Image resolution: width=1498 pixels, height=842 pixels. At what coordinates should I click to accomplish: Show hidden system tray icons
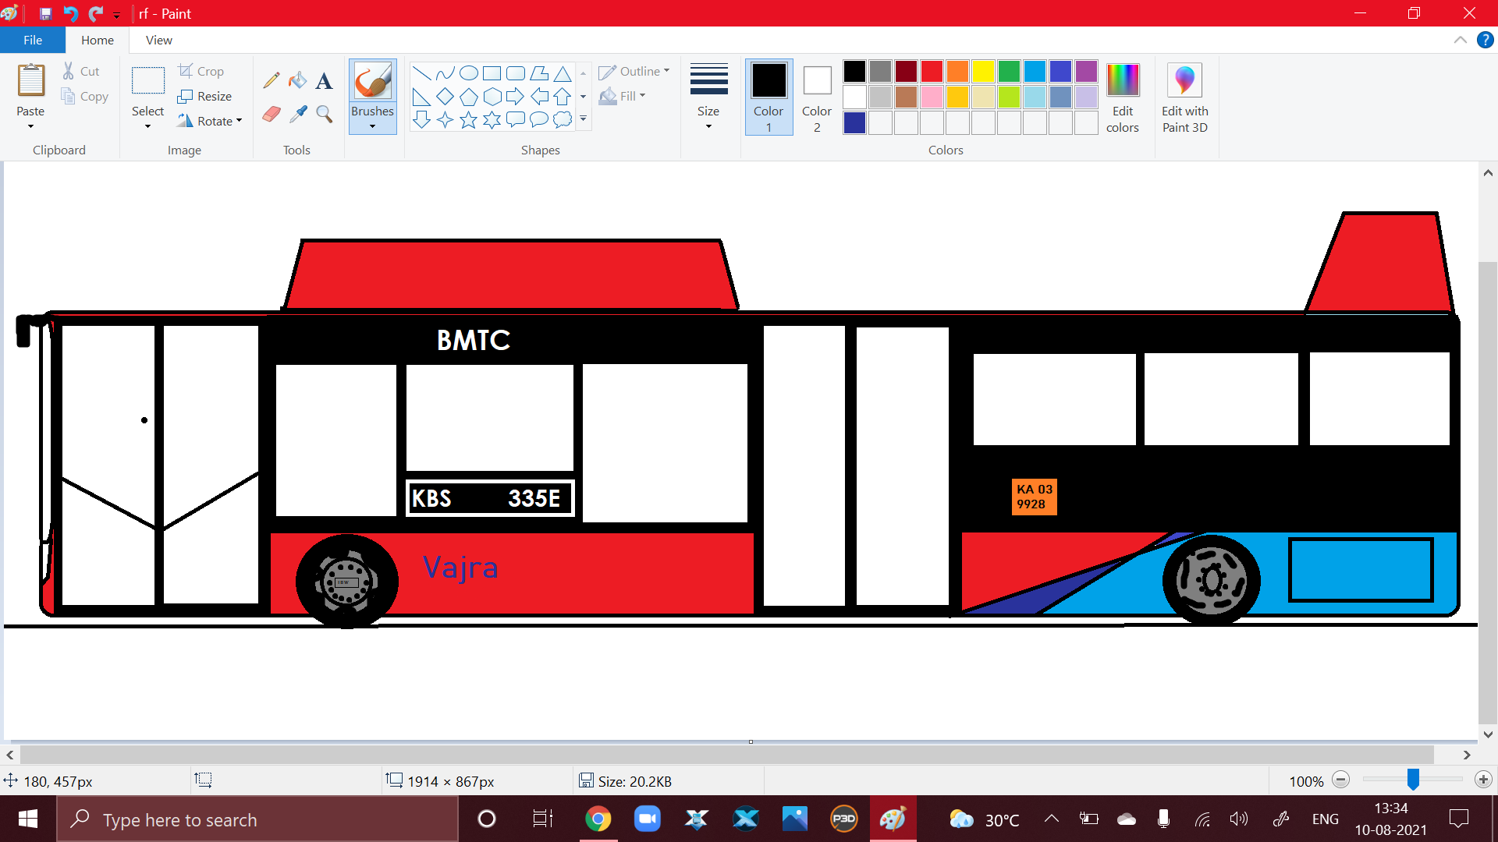[1051, 819]
